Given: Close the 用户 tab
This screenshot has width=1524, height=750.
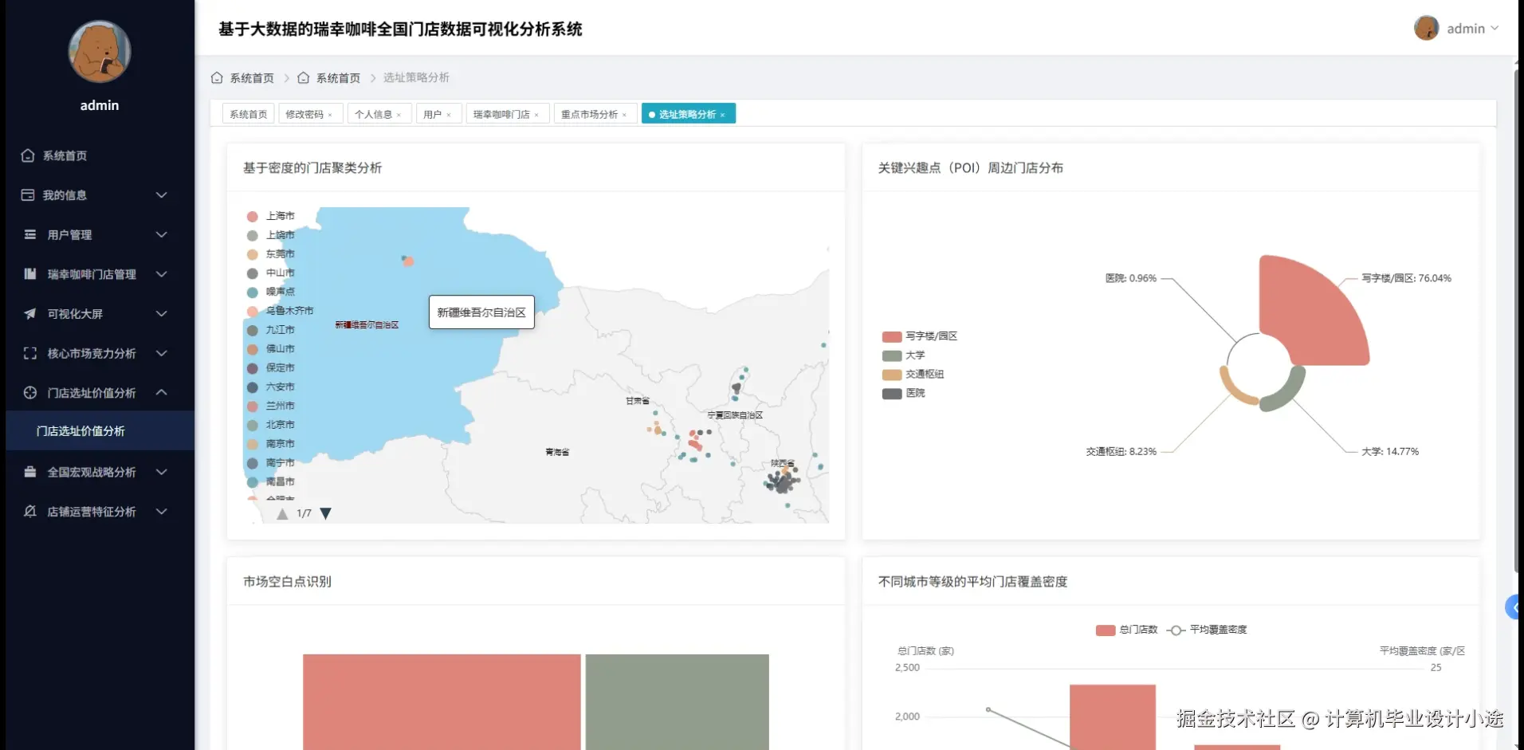Looking at the screenshot, I should point(449,115).
